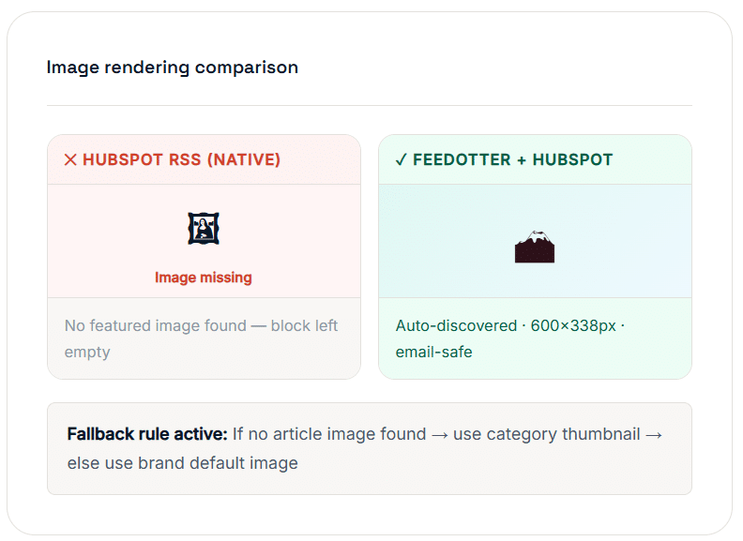Click the red X icon beside HubSpot RSS
Image resolution: width=743 pixels, height=541 pixels.
70,159
